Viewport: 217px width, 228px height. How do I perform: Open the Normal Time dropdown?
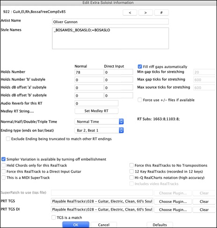point(99,121)
